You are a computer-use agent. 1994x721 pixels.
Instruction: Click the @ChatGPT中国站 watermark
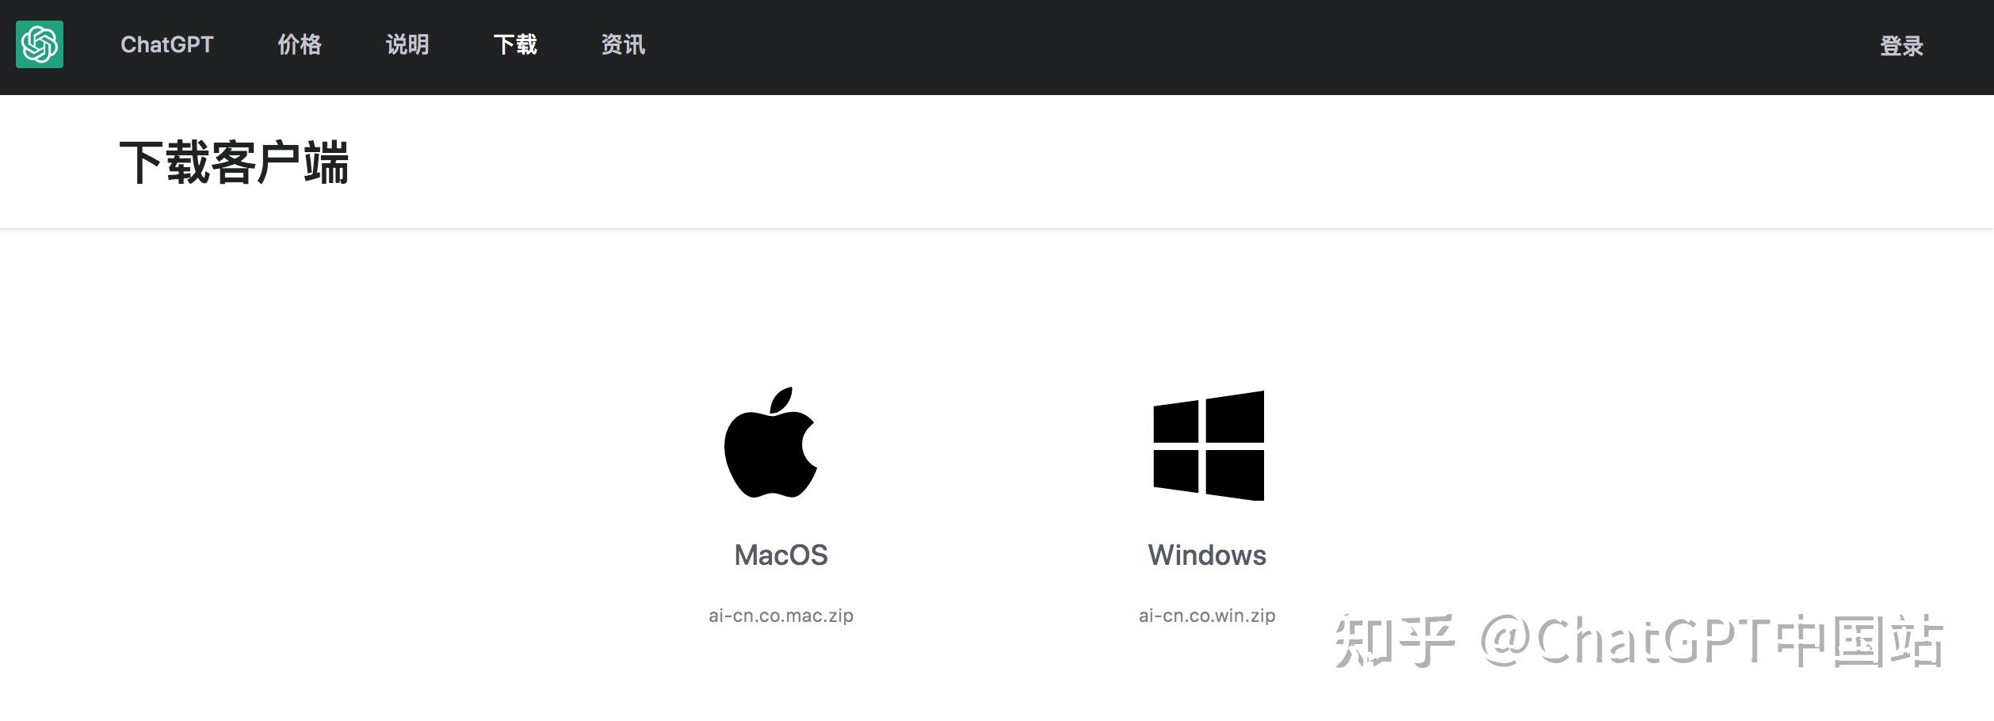[1712, 640]
